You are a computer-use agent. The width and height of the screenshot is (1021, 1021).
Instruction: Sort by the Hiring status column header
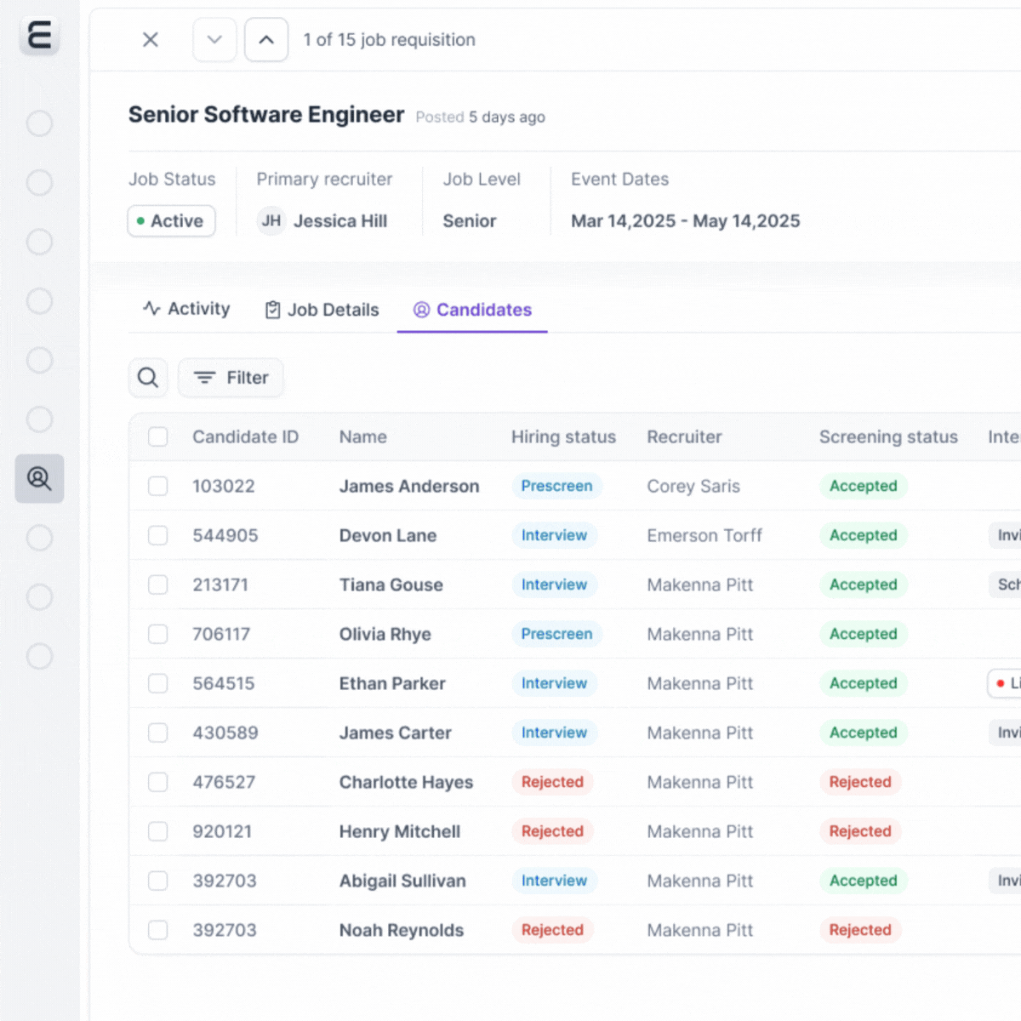click(x=563, y=437)
